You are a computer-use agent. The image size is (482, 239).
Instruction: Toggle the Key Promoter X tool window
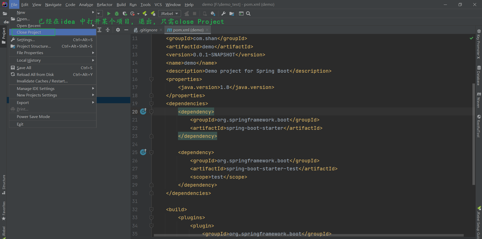(x=479, y=44)
